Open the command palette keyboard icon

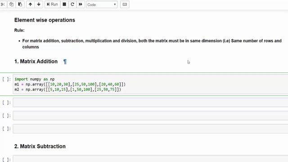125,4
